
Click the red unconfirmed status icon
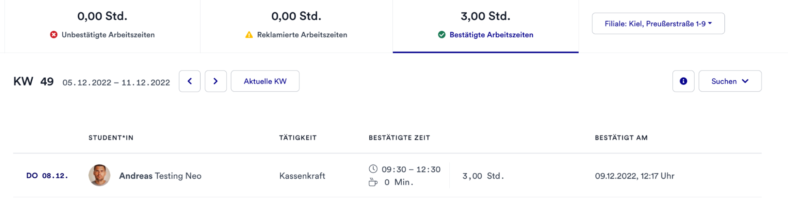[54, 35]
